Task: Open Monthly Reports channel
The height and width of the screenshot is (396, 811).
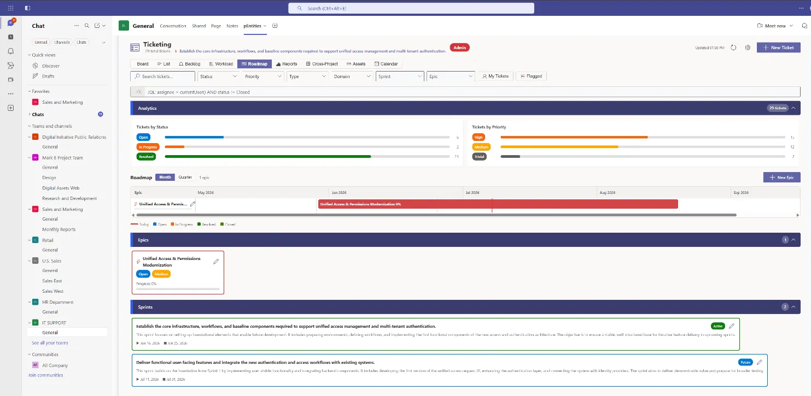Action: (59, 229)
